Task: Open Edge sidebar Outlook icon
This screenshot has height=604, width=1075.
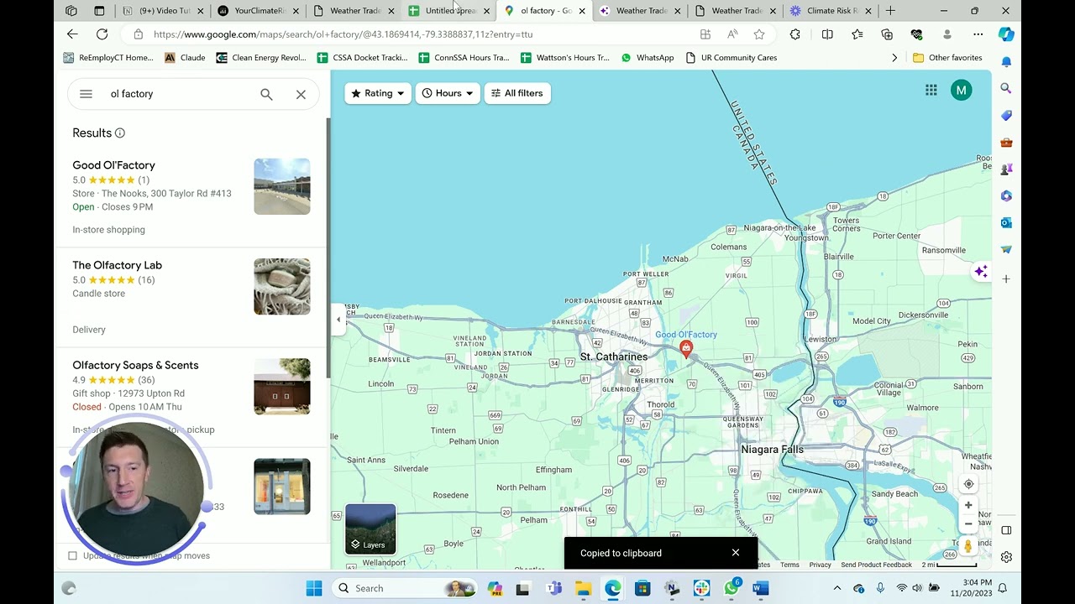Action: coord(1006,222)
